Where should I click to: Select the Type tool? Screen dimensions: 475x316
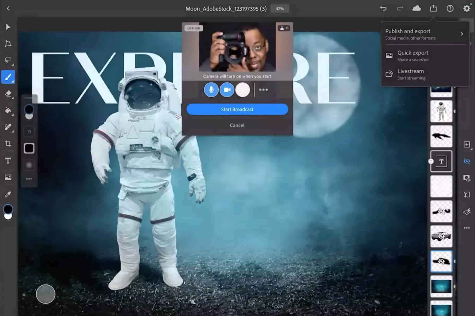pyautogui.click(x=8, y=160)
